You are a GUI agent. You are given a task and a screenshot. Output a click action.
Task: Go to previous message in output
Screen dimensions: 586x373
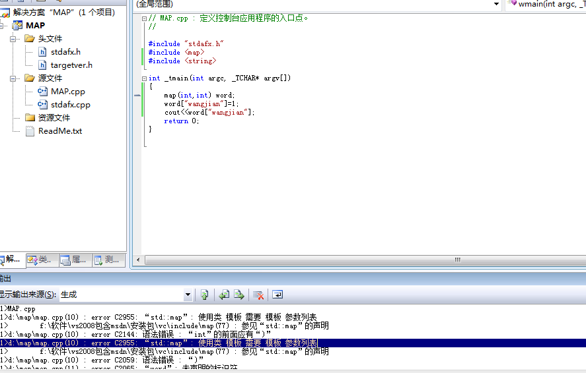(225, 295)
